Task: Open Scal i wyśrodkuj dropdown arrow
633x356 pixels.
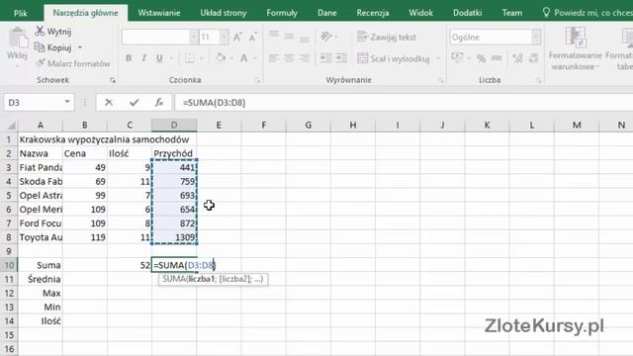Action: pyautogui.click(x=438, y=58)
